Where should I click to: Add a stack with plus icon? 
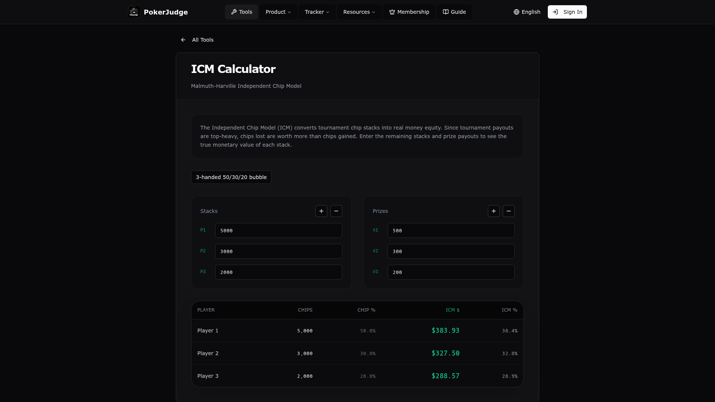(321, 211)
